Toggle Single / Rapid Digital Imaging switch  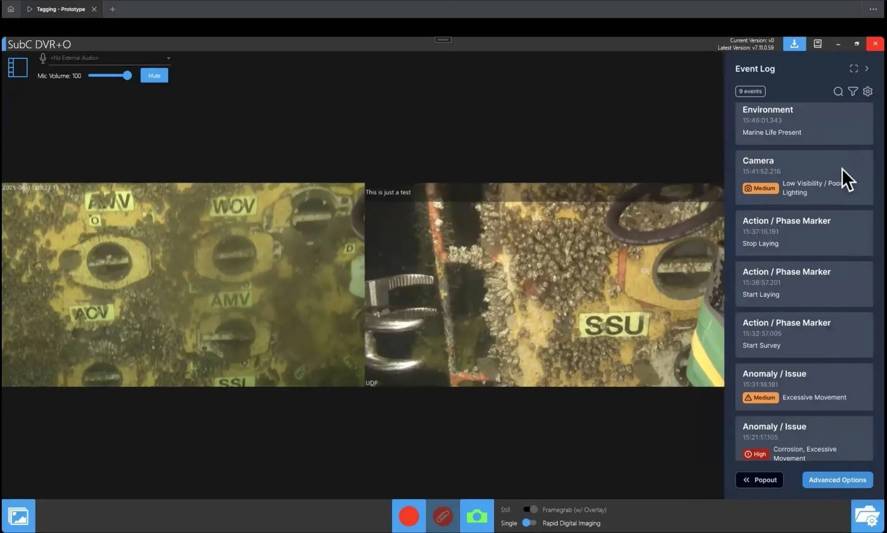[x=529, y=523]
